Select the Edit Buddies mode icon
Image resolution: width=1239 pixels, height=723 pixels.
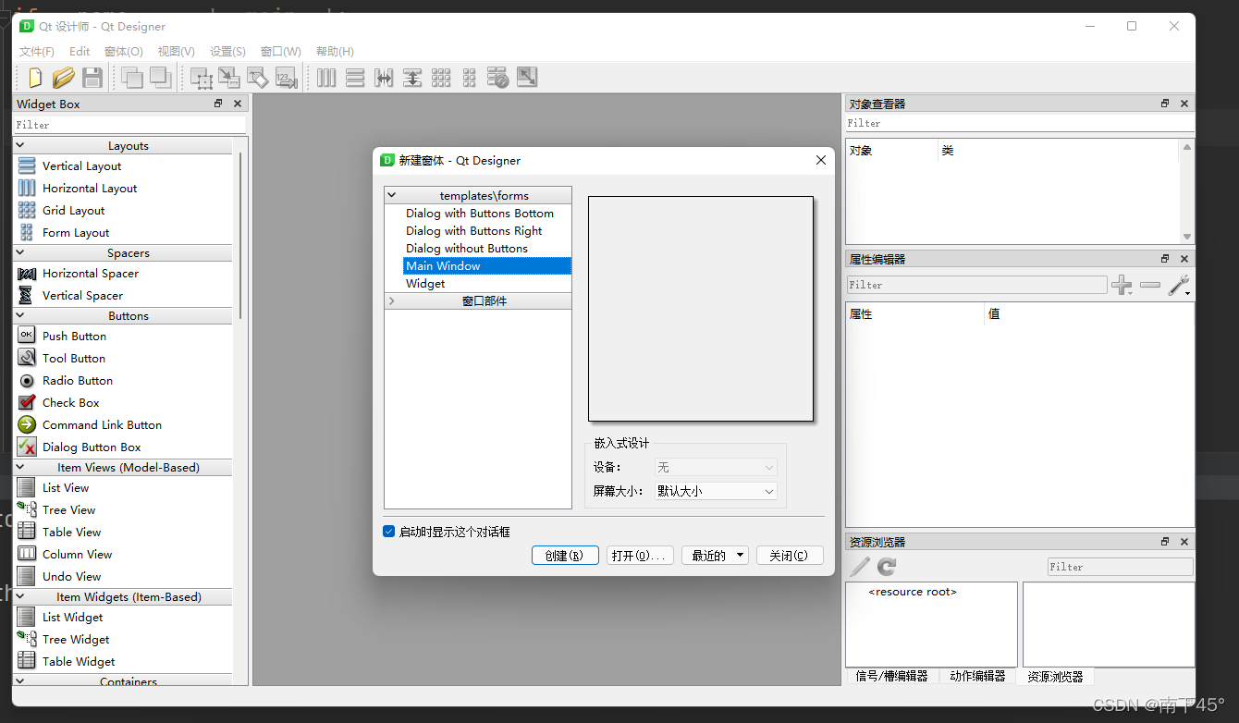click(x=257, y=78)
